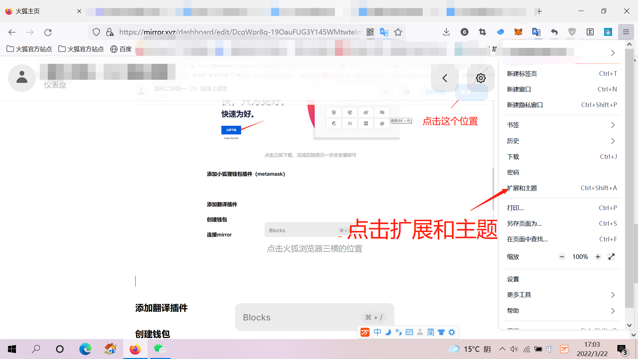Open a new tab with plus button
The height and width of the screenshot is (359, 638).
click(x=540, y=11)
